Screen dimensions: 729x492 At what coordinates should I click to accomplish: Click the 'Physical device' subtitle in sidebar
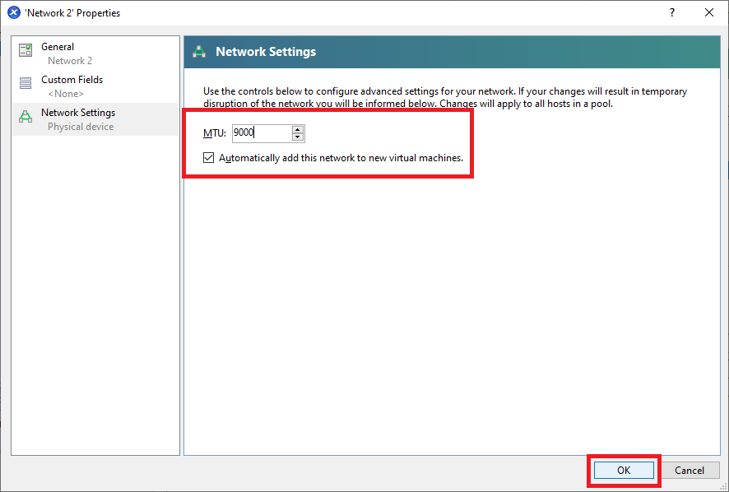(81, 127)
